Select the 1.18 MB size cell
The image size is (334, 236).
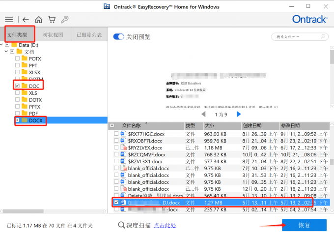(x=213, y=147)
